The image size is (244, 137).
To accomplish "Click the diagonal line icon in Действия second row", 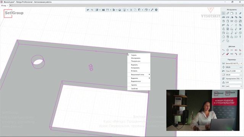I will coord(223,54).
